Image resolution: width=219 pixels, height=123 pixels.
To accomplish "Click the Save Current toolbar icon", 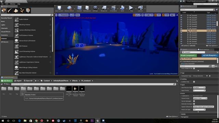I will pos(59,9).
